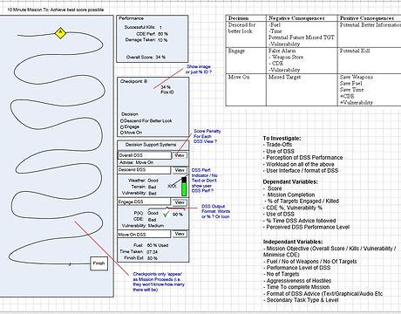This screenshot has width=401, height=314.
Task: Click the 'Finish Est: 80 %' line
Action: click(140, 258)
